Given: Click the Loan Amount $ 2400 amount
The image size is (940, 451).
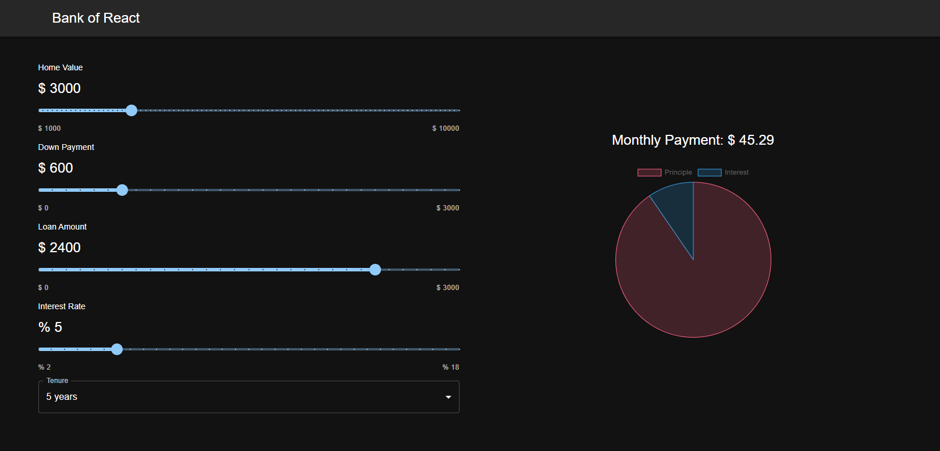Looking at the screenshot, I should point(59,248).
